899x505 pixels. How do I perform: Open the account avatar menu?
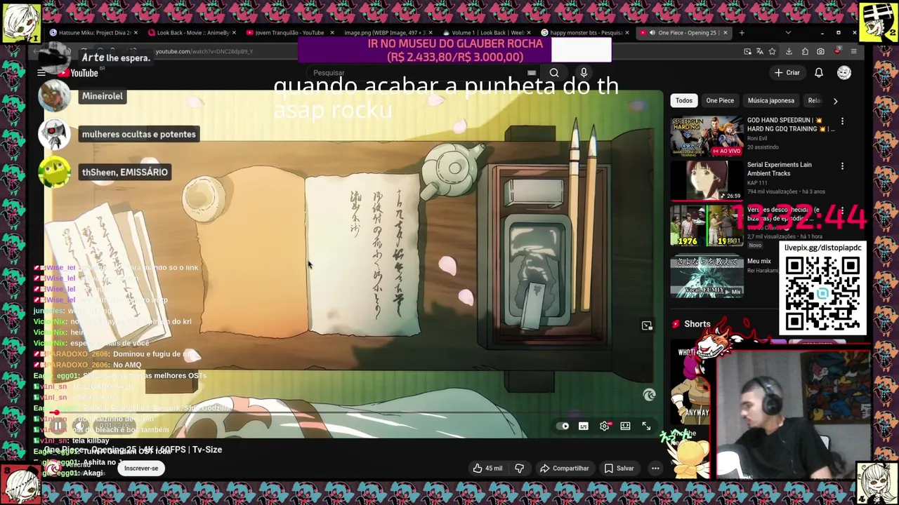pos(844,73)
